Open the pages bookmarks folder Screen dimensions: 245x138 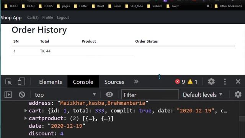coord(63,6)
